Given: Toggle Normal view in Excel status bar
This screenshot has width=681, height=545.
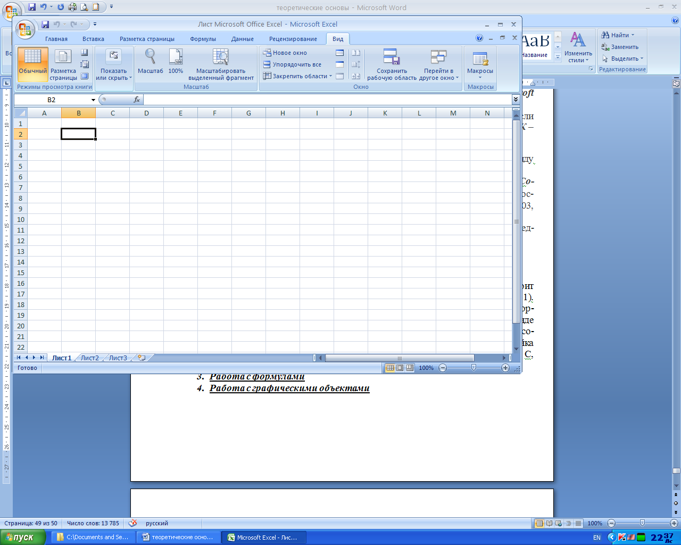Looking at the screenshot, I should coord(390,368).
